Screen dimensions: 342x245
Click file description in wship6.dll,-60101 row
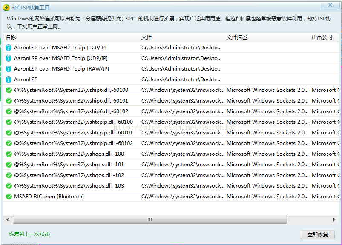coord(267,101)
